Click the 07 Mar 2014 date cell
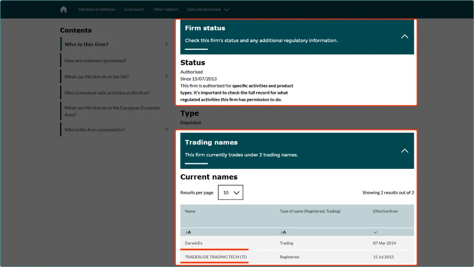474x267 pixels. (x=384, y=243)
